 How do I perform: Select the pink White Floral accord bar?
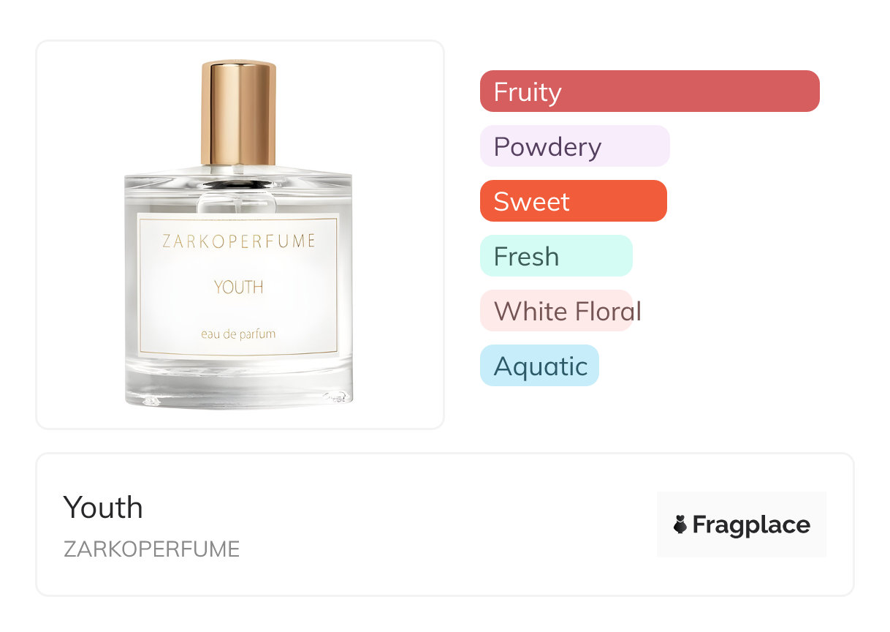(556, 311)
